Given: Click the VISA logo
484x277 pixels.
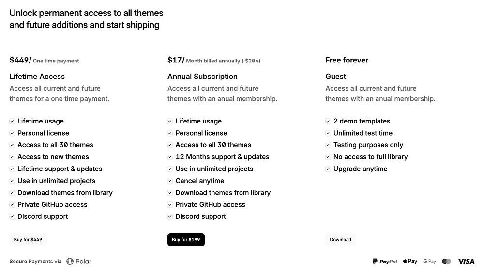Looking at the screenshot, I should tap(466, 262).
